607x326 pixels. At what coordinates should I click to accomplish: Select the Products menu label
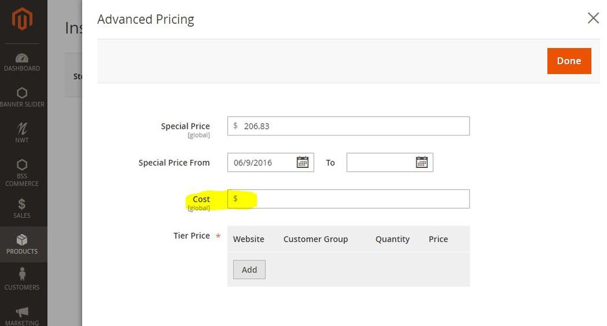[x=22, y=251]
